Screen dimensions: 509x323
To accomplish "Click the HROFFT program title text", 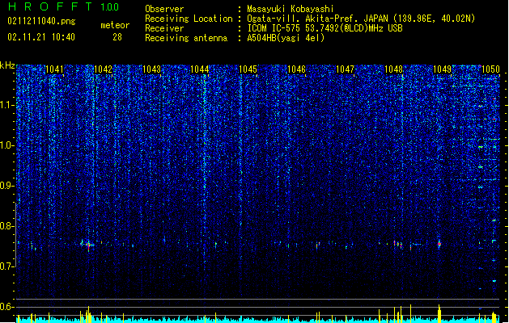I will (x=50, y=6).
